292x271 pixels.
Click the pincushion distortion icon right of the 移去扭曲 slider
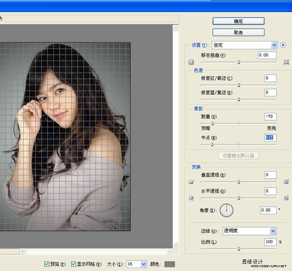(286, 62)
